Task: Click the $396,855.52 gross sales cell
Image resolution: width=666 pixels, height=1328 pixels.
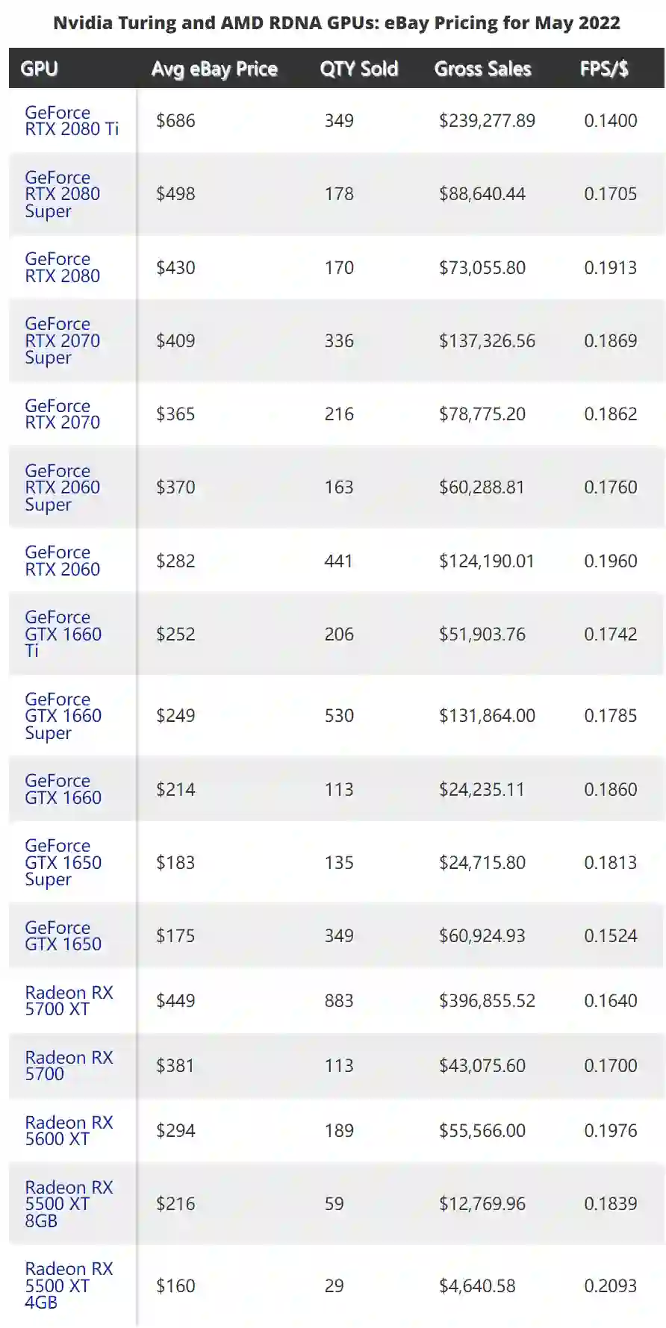Action: [487, 1000]
